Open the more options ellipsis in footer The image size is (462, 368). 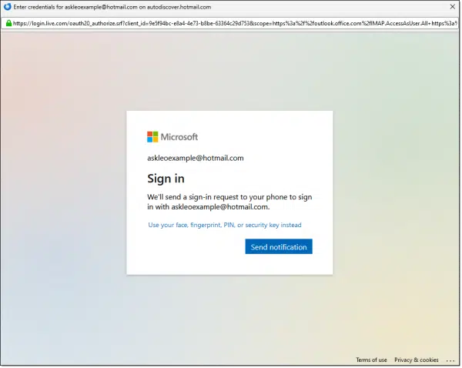(x=450, y=360)
